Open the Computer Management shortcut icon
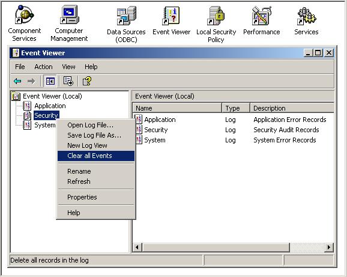Image resolution: width=347 pixels, height=277 pixels. pos(70,14)
